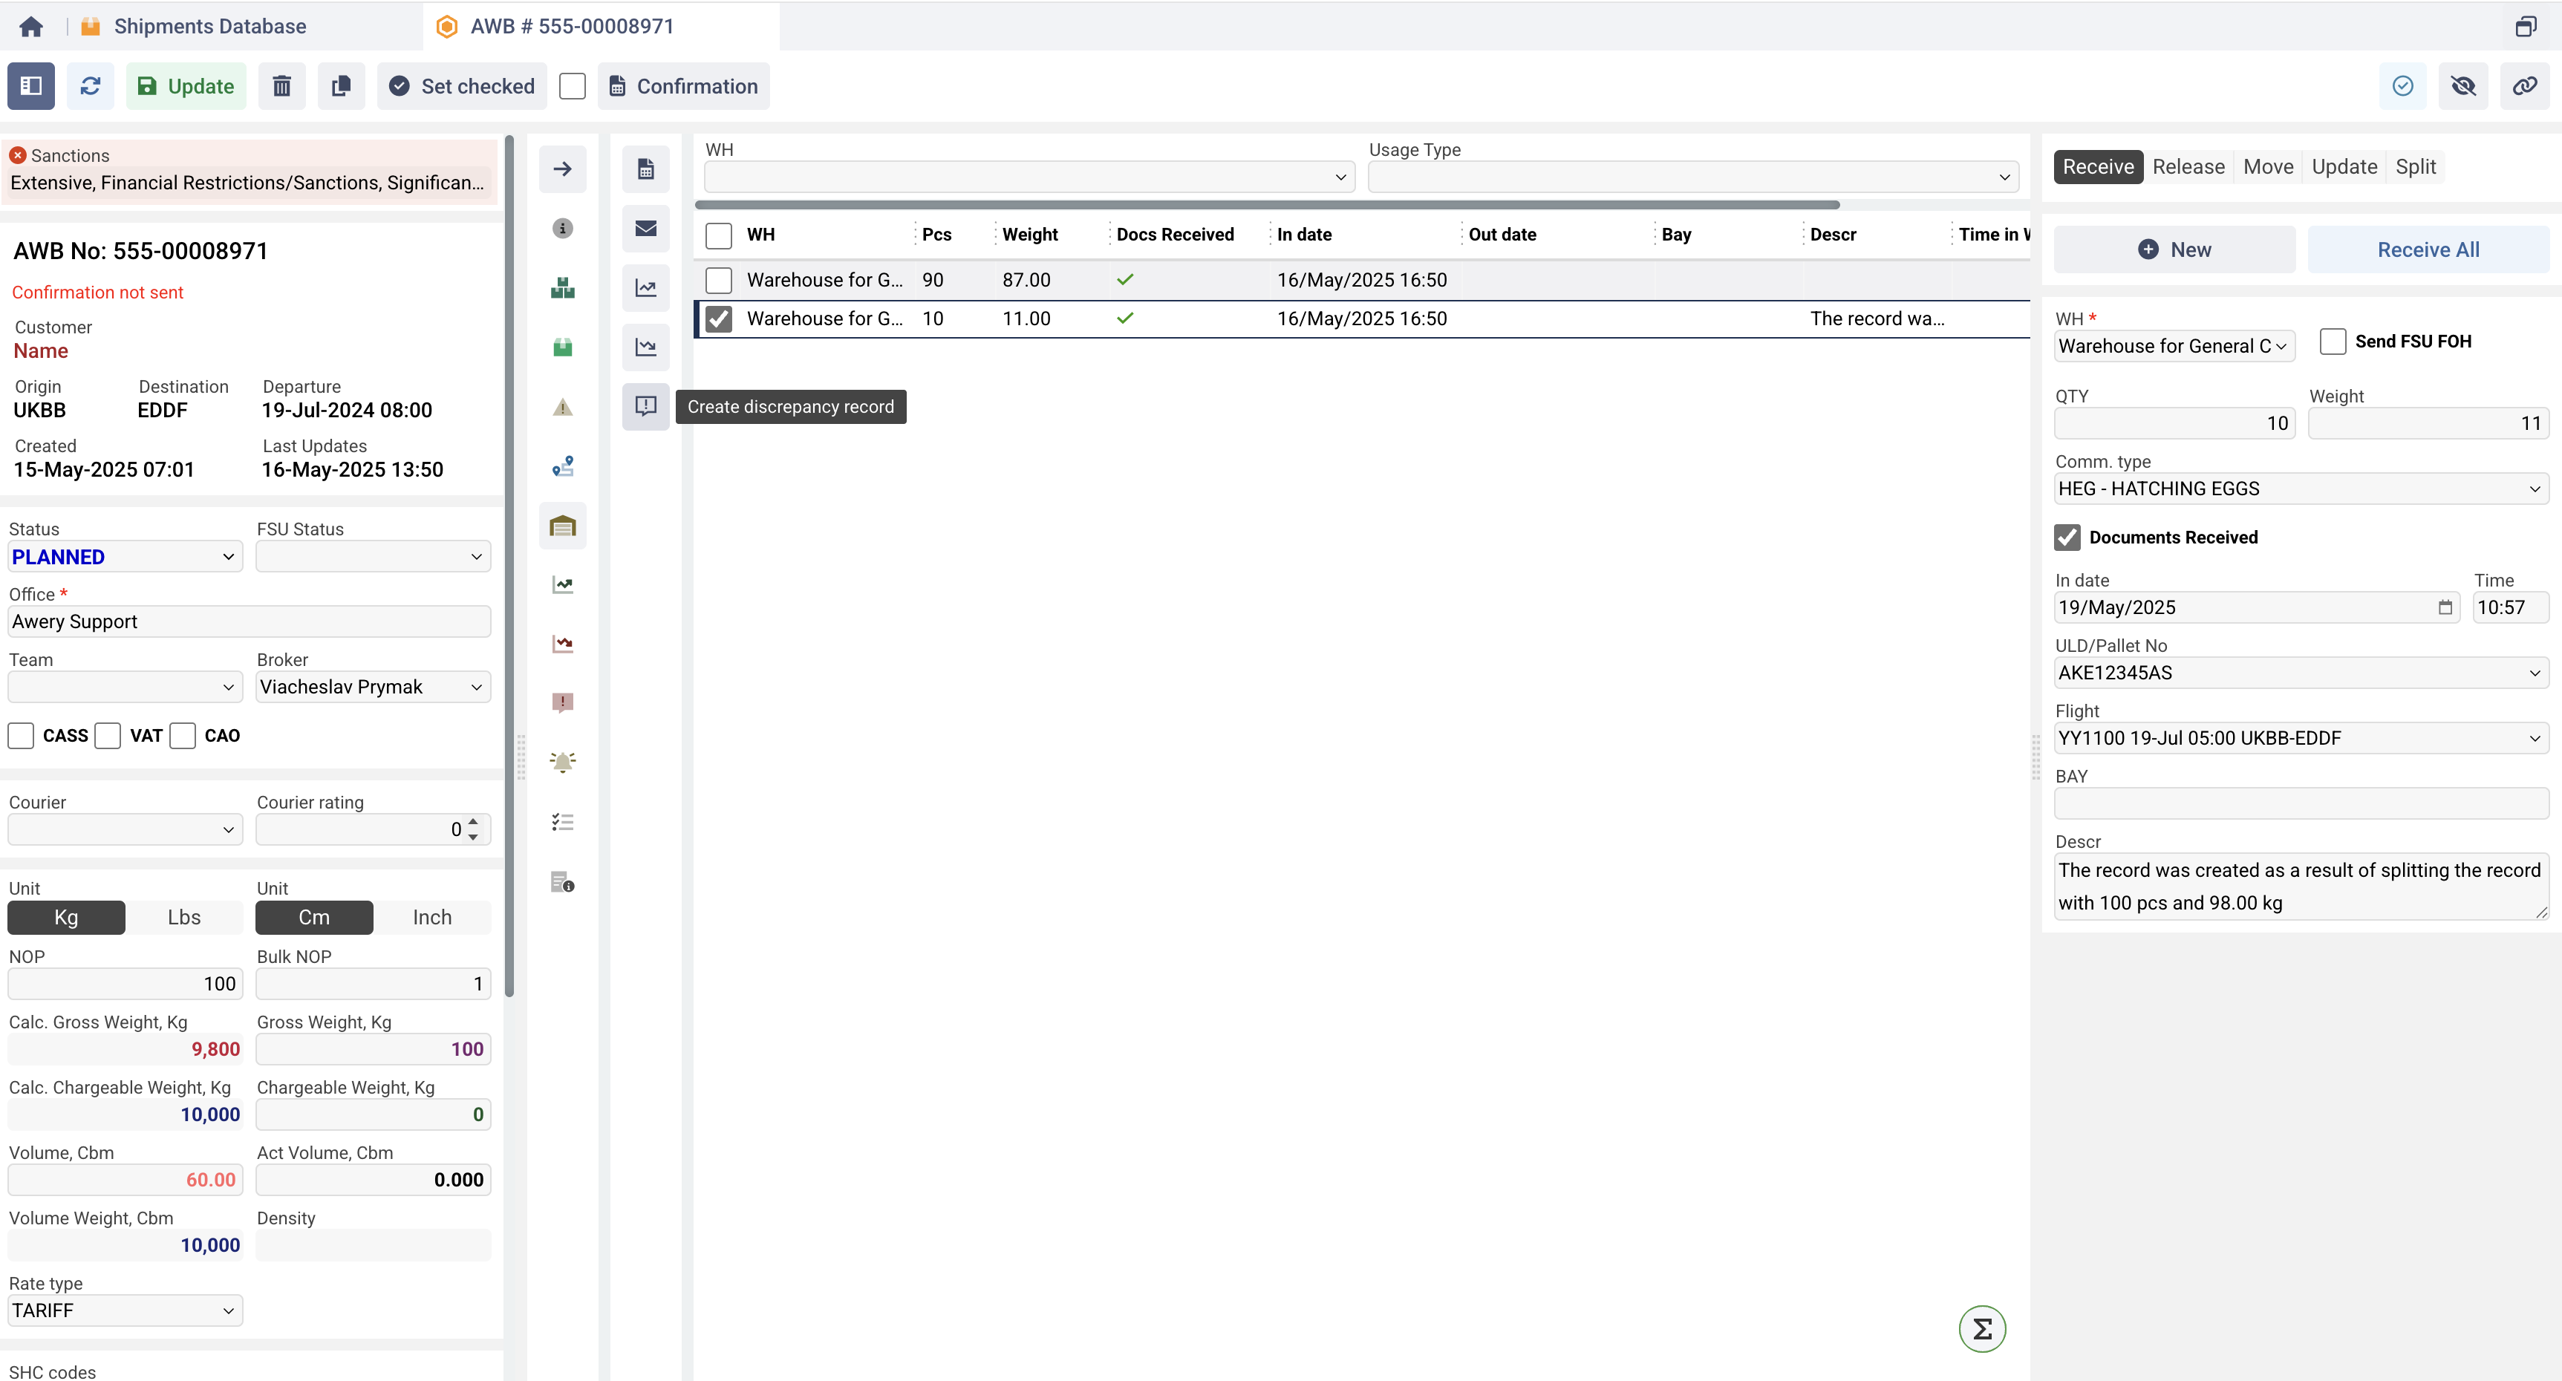
Task: Enable the Send FSU FOH checkbox
Action: click(x=2333, y=342)
